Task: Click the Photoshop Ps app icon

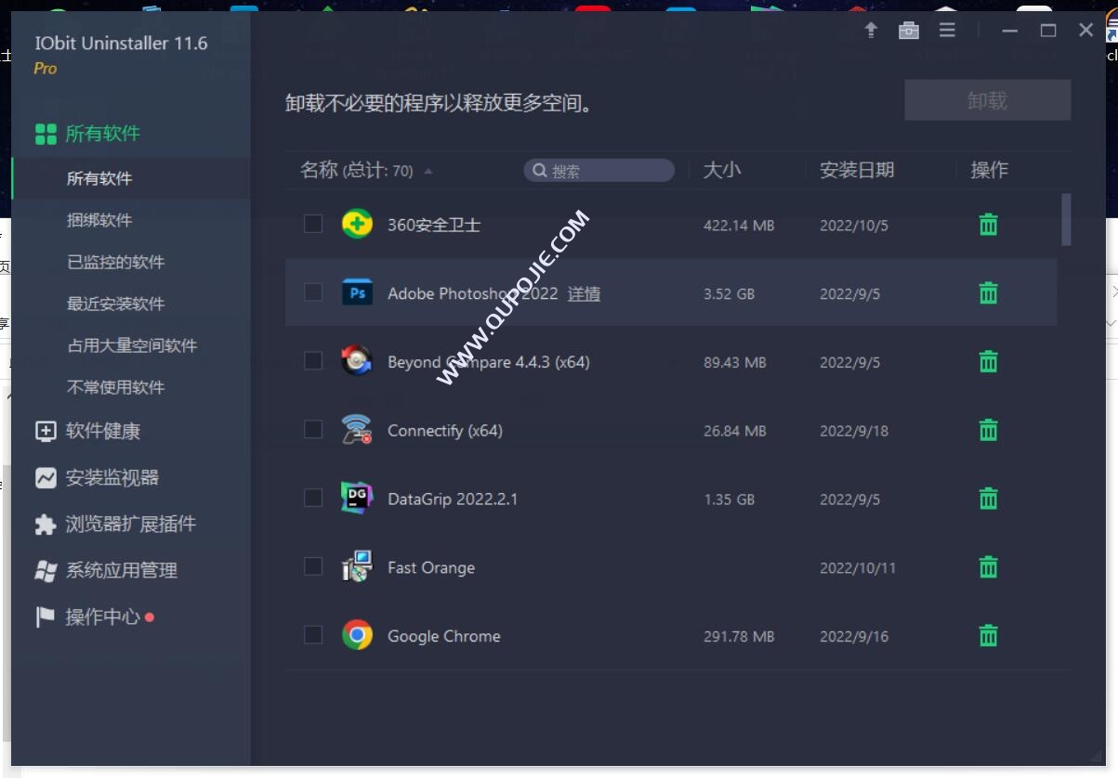Action: tap(357, 292)
